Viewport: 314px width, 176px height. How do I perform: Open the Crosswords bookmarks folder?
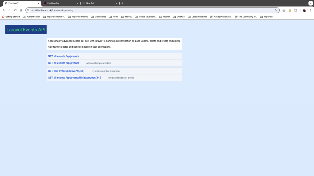point(98,17)
